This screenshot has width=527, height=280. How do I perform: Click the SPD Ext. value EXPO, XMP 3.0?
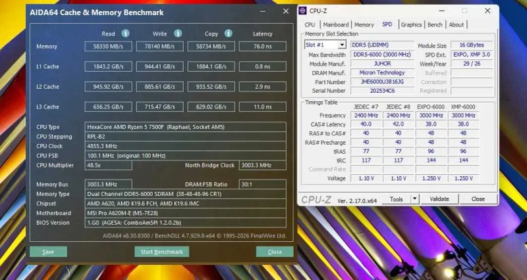click(x=472, y=55)
